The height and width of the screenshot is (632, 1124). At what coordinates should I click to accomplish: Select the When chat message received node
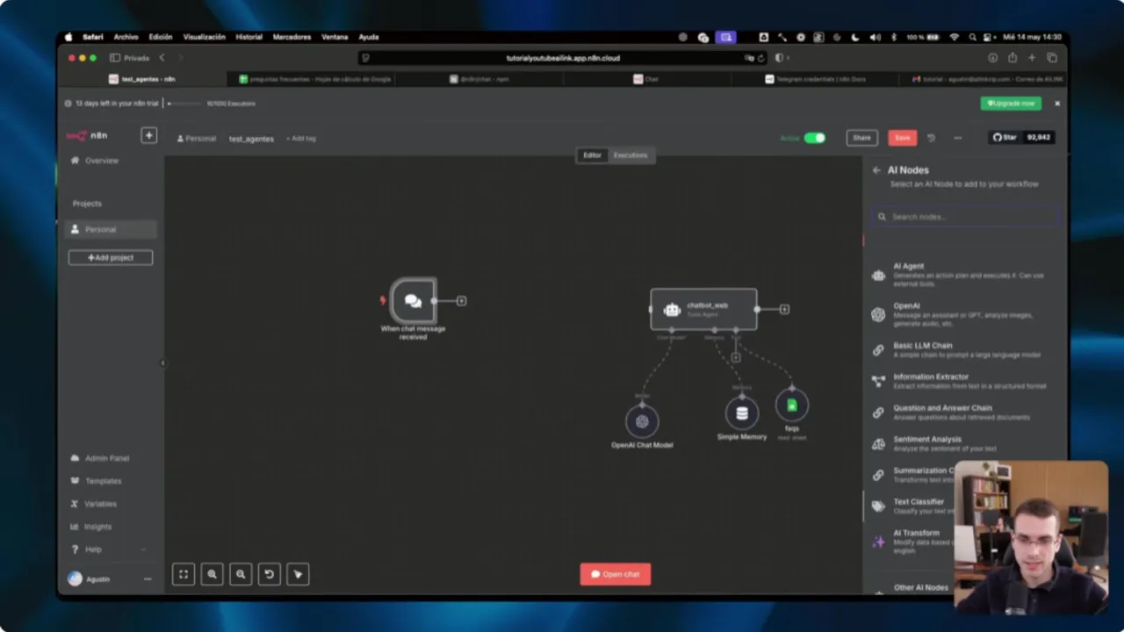(x=413, y=301)
